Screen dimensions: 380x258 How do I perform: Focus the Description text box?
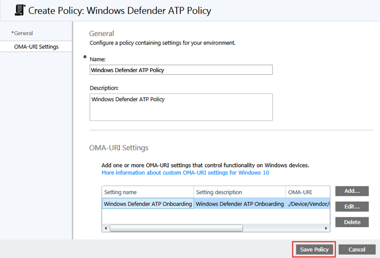(x=181, y=107)
